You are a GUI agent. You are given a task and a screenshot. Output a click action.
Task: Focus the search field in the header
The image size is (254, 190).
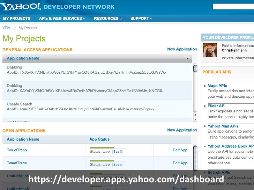click(x=233, y=7)
